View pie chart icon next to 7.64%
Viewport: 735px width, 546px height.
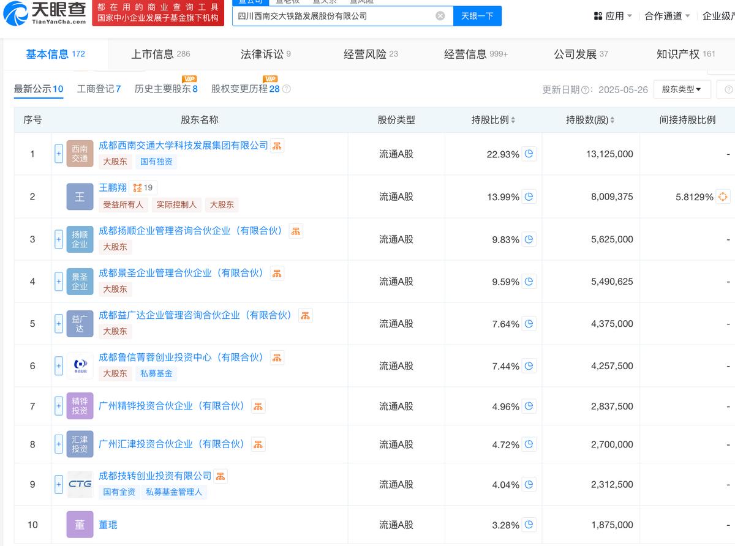[529, 324]
